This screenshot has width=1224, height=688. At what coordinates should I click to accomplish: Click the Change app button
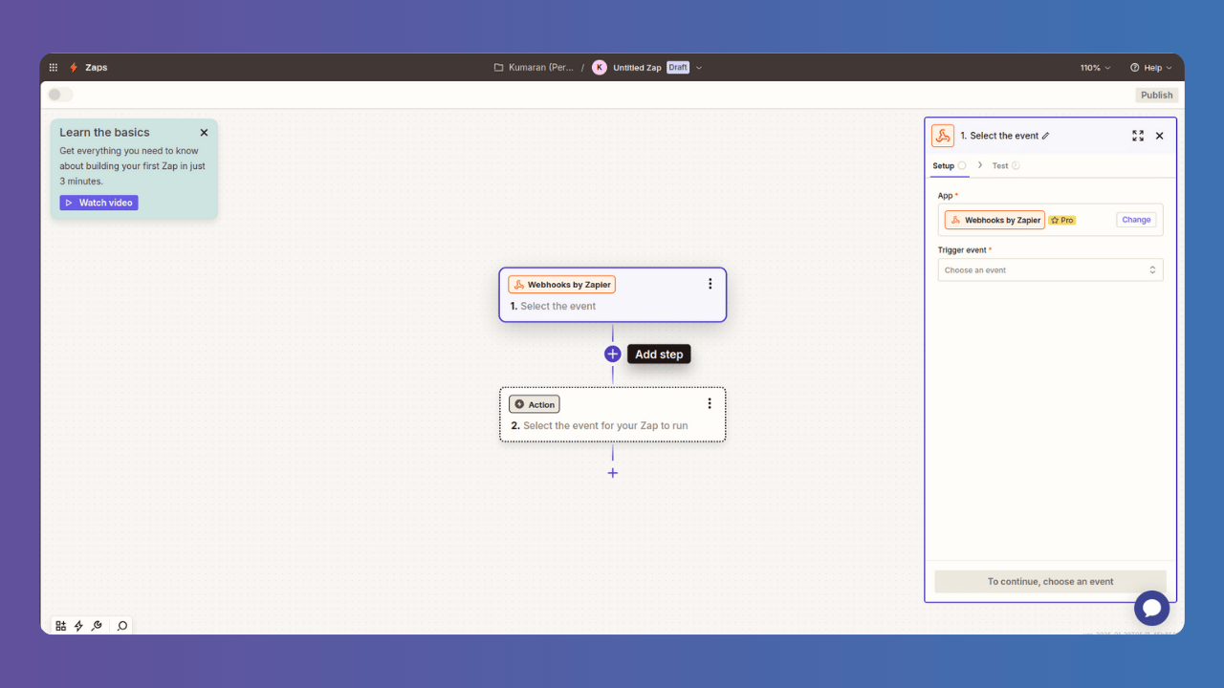tap(1136, 220)
